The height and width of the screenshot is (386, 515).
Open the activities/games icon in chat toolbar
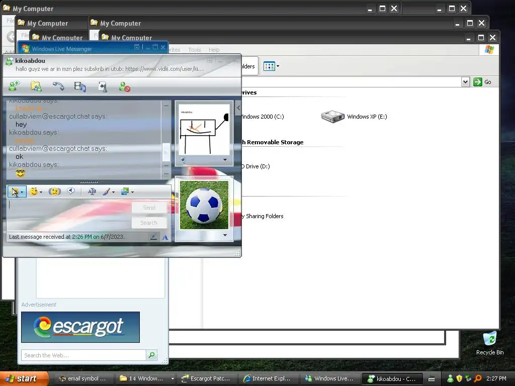click(103, 86)
